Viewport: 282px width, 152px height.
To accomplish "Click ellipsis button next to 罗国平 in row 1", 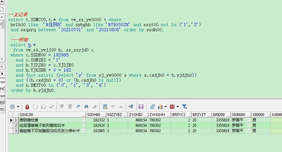I will [249, 120].
